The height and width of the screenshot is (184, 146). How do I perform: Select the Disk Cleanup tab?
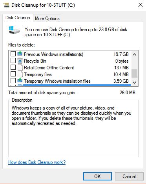point(18,18)
